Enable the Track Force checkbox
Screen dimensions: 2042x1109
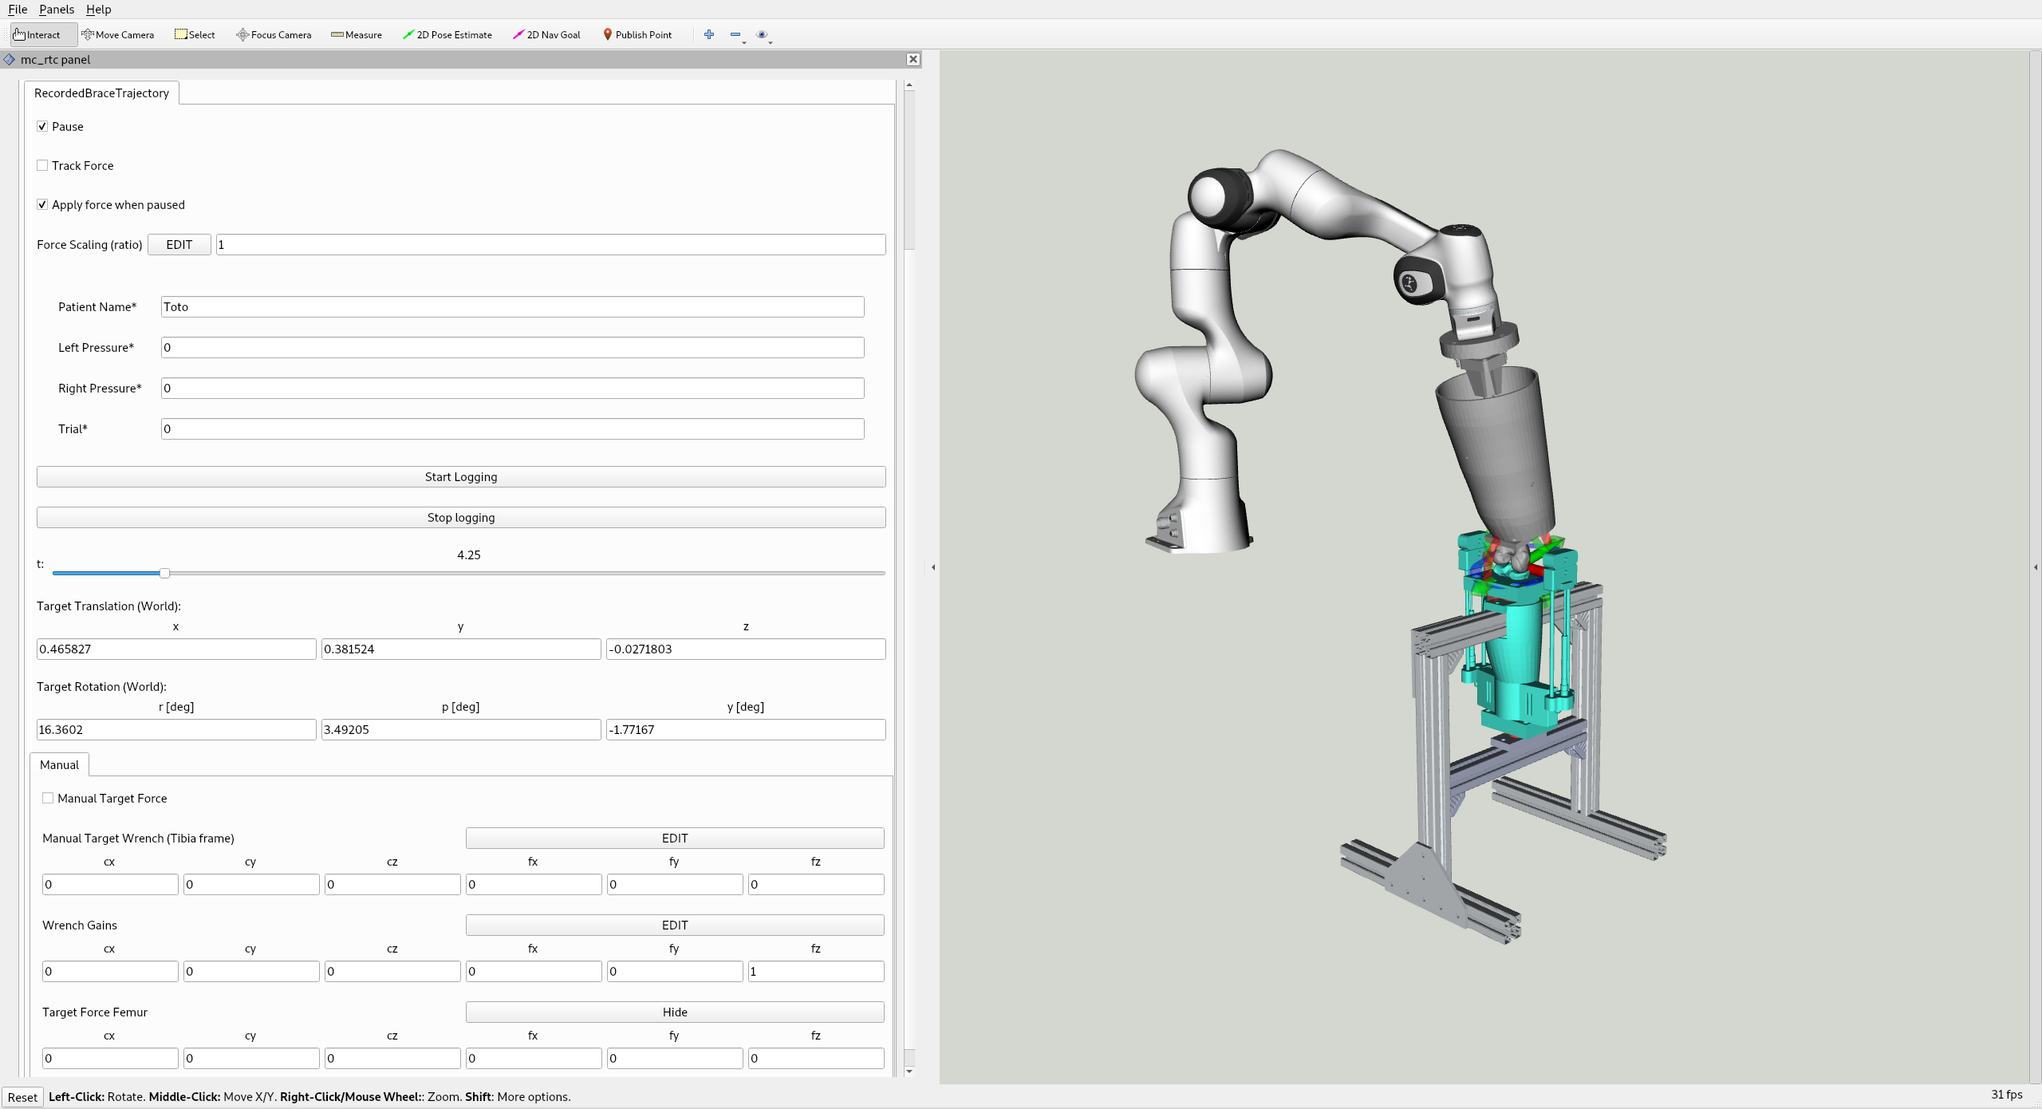pyautogui.click(x=42, y=165)
